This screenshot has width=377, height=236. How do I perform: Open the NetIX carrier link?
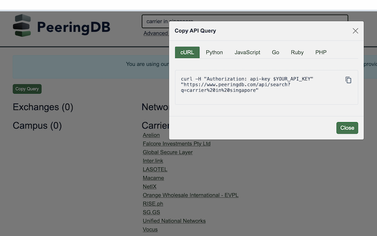click(x=149, y=187)
